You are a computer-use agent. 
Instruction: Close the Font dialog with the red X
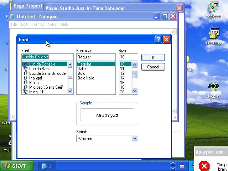coord(166,40)
